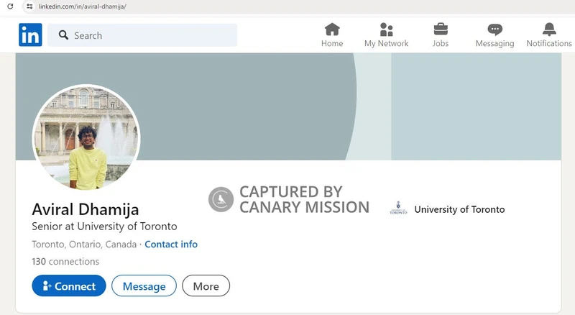Screen dimensions: 575x315
Task: Focus the LinkedIn Search field
Action: 142,35
